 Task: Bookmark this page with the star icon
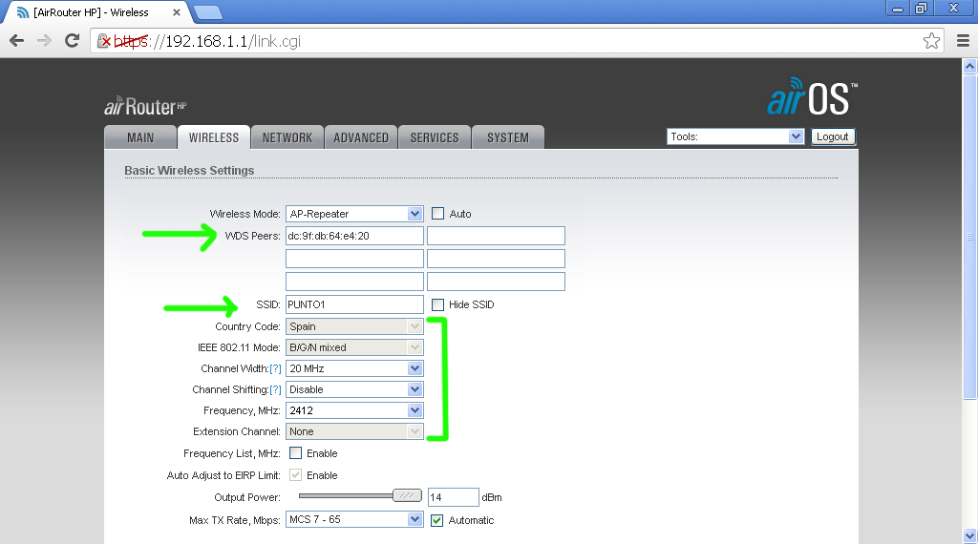(931, 41)
